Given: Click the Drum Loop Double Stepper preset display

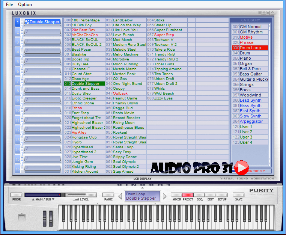Looking at the screenshot, I should coord(142,196).
